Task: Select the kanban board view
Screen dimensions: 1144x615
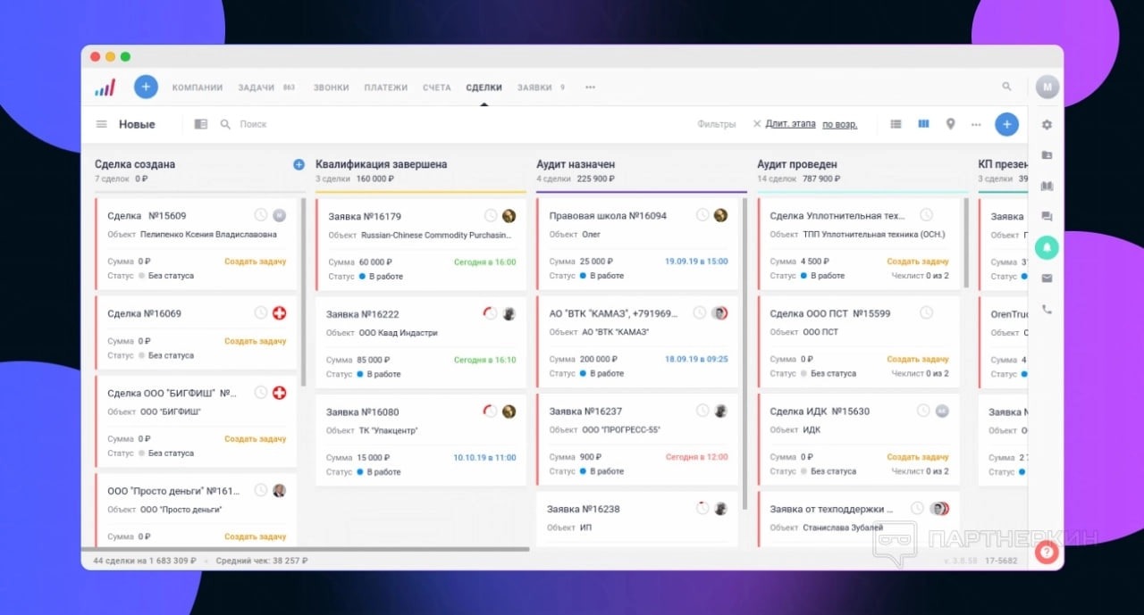Action: coord(923,124)
